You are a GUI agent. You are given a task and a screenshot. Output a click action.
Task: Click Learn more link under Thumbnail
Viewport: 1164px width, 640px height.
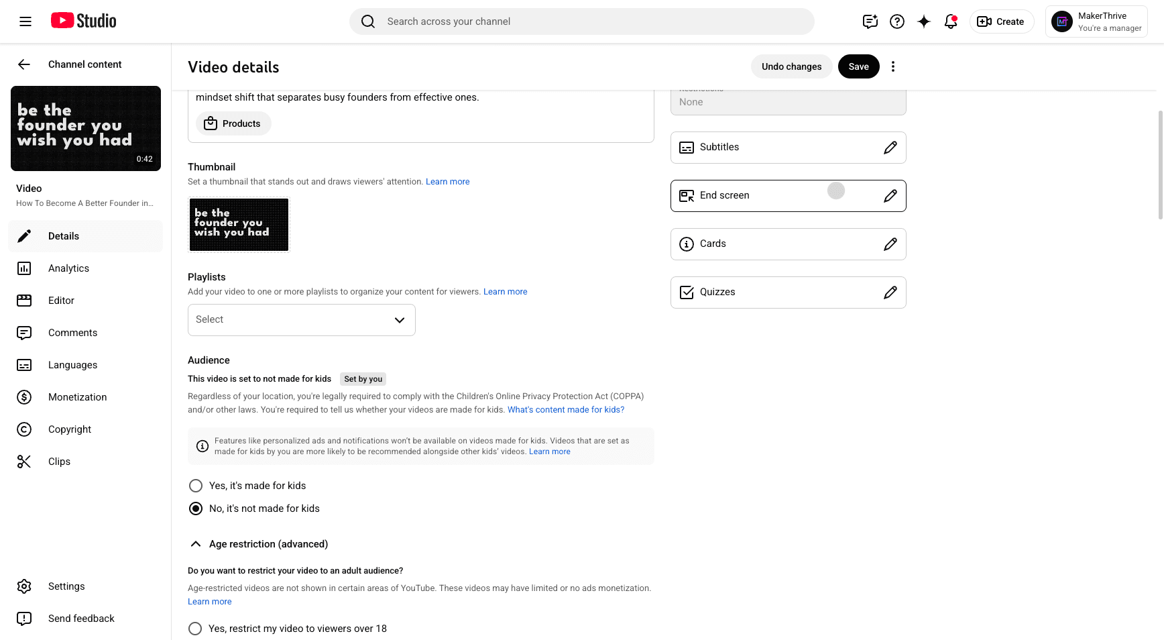tap(448, 182)
